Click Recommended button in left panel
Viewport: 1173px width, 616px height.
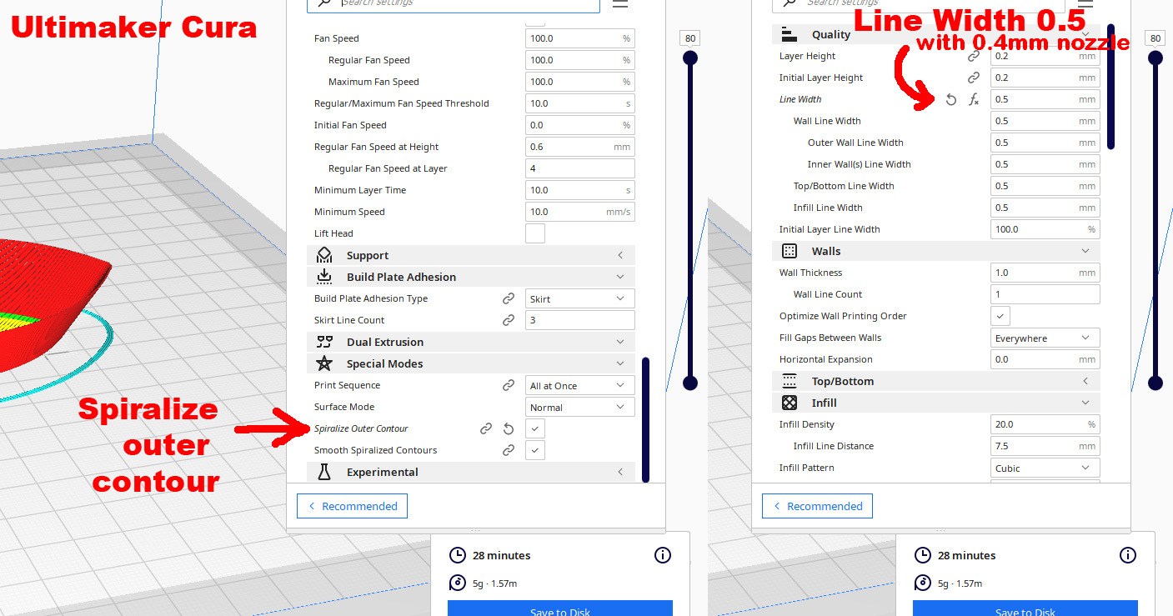click(352, 506)
